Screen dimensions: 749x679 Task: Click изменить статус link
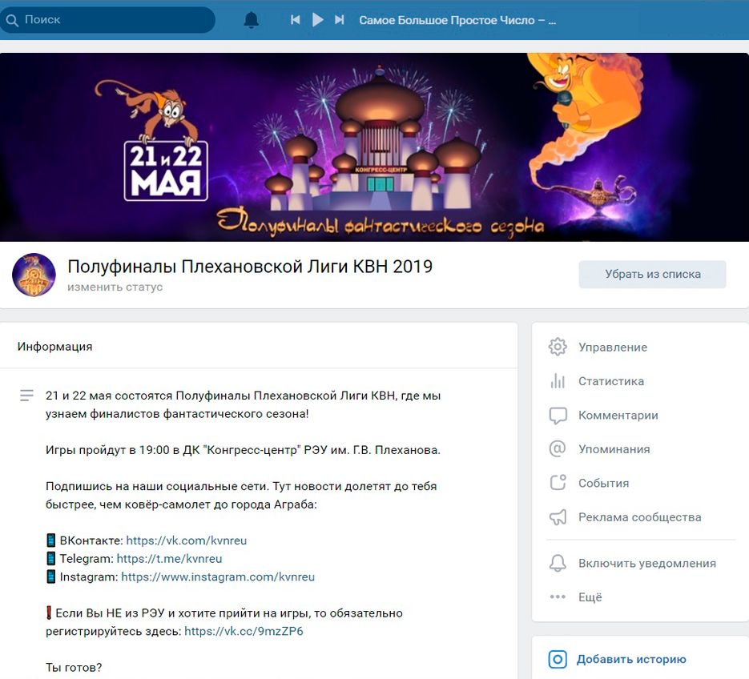[115, 287]
